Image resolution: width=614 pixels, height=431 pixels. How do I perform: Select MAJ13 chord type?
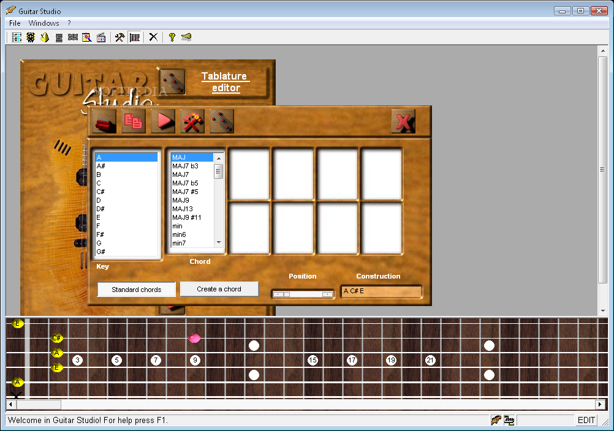pos(192,209)
